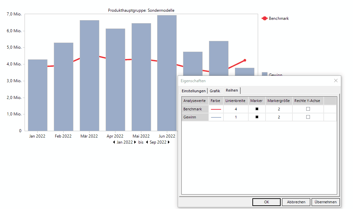Viewport: 353px width, 209px height.
Task: Switch to the Einstellungen tab
Action: pyautogui.click(x=193, y=91)
